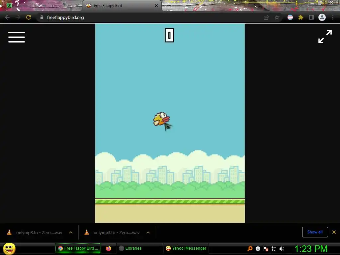The image size is (340, 255).
Task: Open Chrome's three-dot menu
Action: point(333,17)
